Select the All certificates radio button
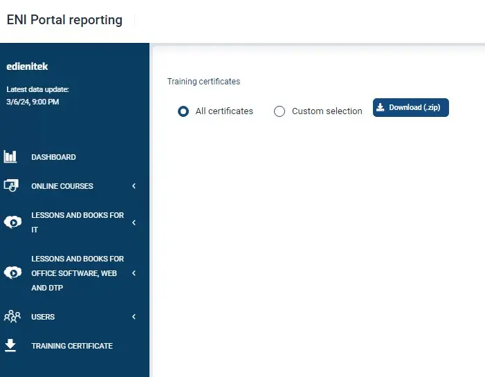This screenshot has height=377, width=485. click(x=183, y=111)
